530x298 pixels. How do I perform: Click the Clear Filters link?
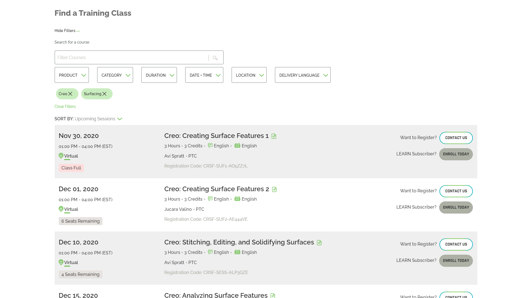click(65, 107)
